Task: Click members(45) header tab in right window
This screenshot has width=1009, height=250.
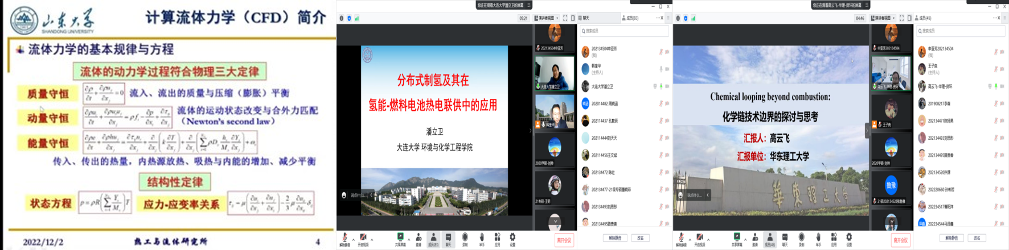Action: pyautogui.click(x=923, y=18)
